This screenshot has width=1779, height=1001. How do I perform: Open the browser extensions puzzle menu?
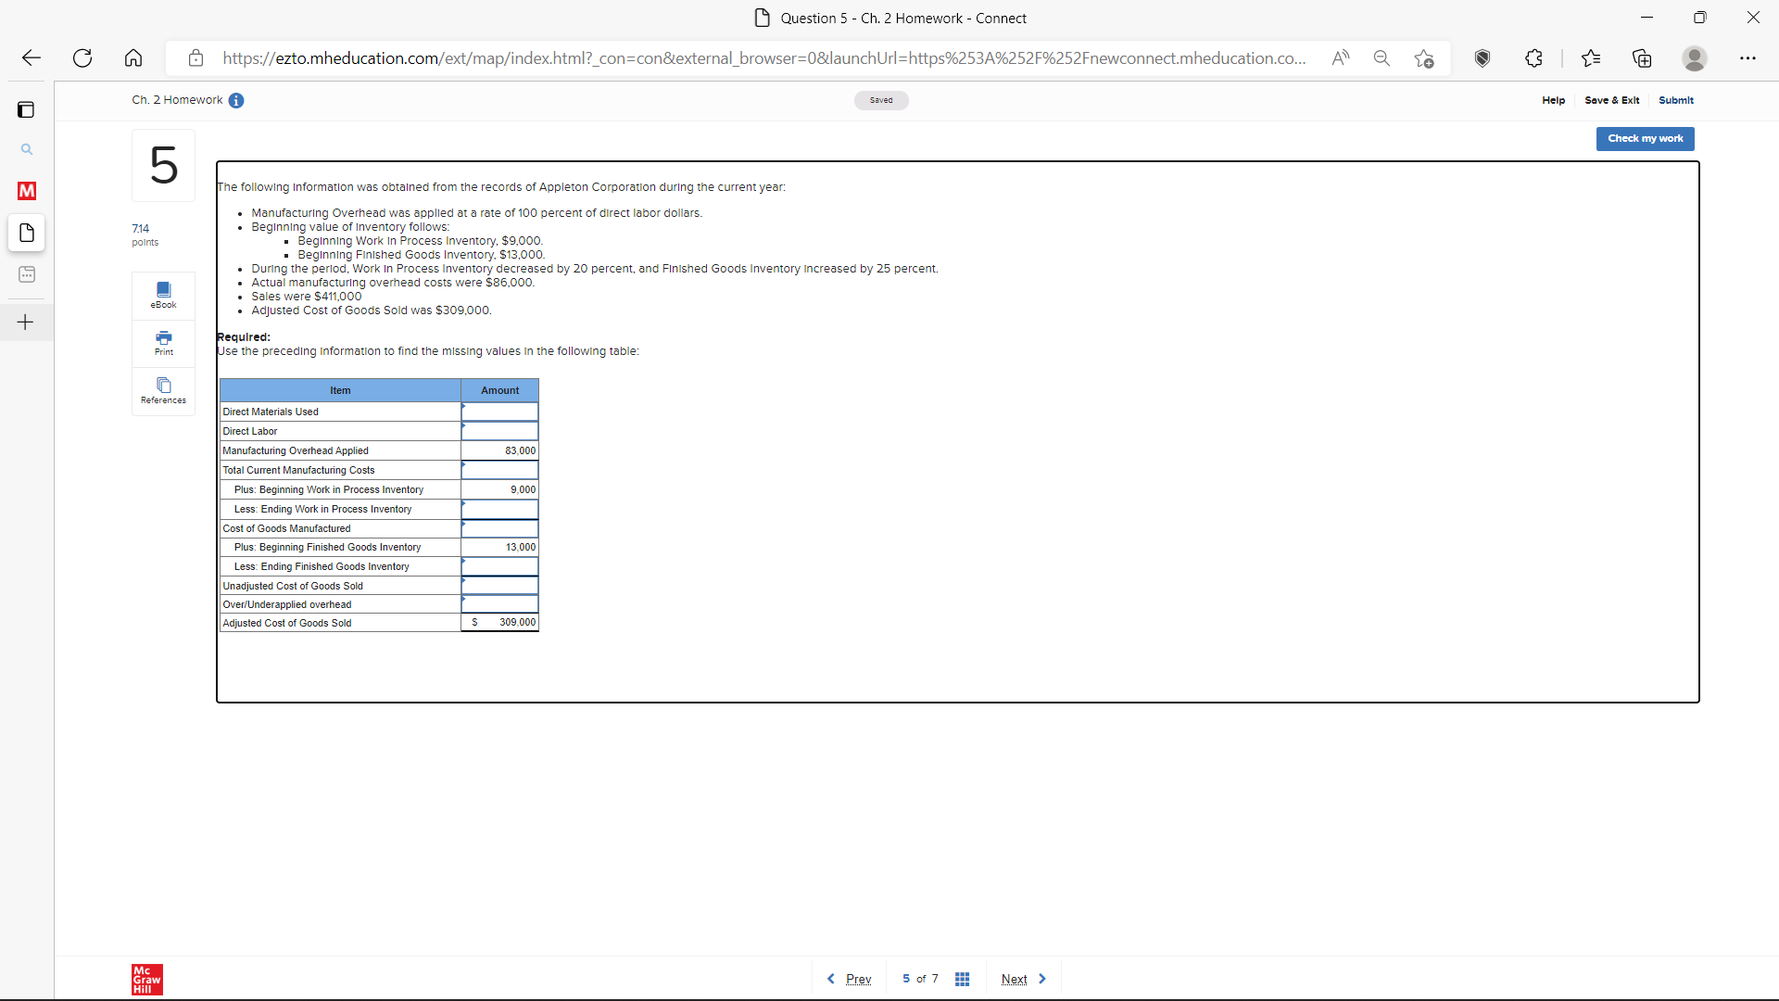[x=1533, y=57]
